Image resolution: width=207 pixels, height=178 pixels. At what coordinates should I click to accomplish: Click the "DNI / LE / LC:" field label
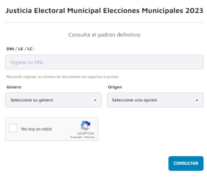(x=20, y=48)
